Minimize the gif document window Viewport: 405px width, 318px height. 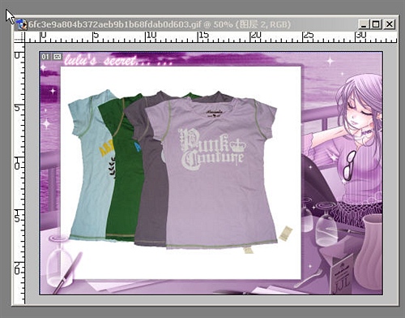(364, 24)
